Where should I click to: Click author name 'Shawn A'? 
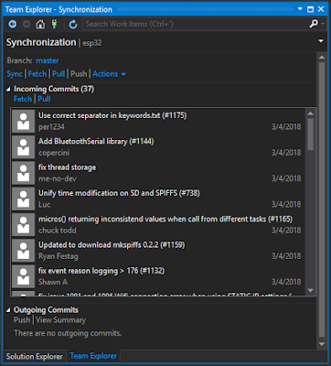click(x=53, y=282)
